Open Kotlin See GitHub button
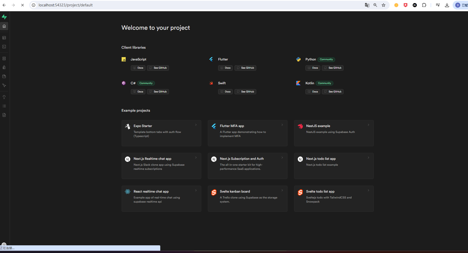This screenshot has height=253, width=468. [x=333, y=92]
